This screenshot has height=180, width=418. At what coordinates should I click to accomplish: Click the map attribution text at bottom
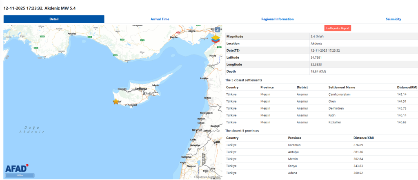(x=206, y=177)
